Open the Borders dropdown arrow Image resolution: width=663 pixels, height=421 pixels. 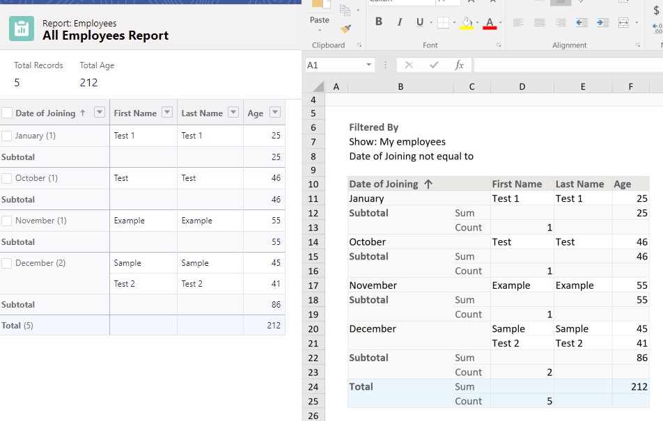454,22
